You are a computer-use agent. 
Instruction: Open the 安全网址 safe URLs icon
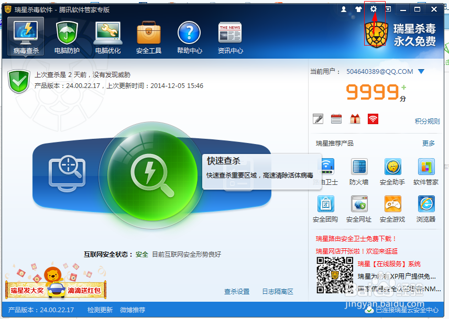[359, 209]
